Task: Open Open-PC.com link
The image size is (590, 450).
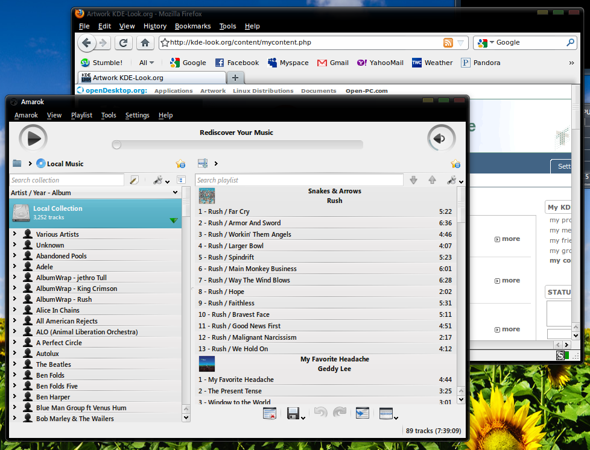Action: click(367, 91)
